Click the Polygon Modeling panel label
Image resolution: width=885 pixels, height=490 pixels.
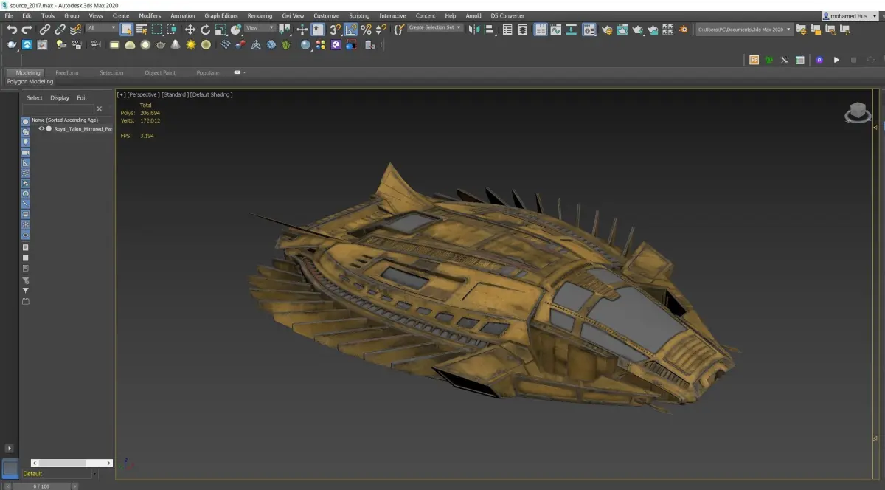pyautogui.click(x=30, y=82)
